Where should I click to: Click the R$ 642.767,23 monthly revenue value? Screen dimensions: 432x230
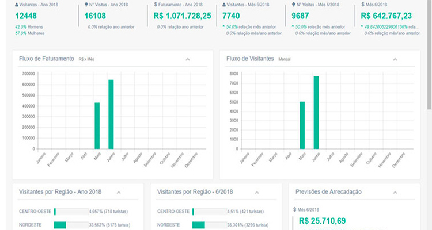click(386, 16)
